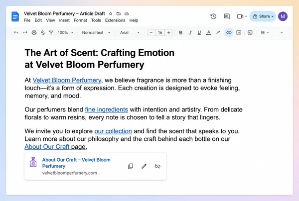
Task: Click the second image icon in toolbar
Action: point(250,32)
